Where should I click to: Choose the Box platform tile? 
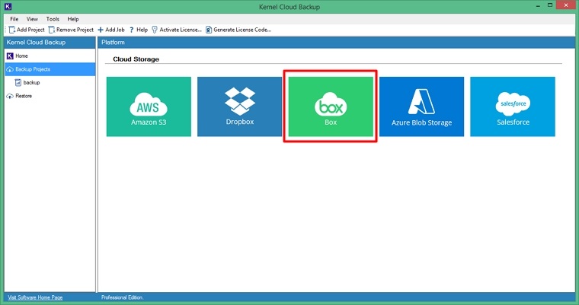point(331,106)
